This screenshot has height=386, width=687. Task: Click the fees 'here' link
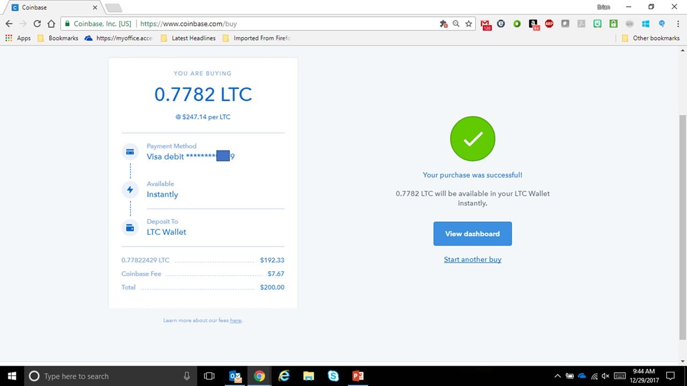tap(236, 321)
